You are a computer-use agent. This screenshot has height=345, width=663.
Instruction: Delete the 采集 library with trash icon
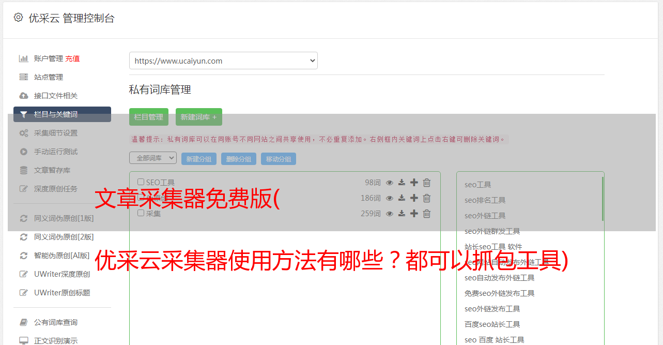(x=427, y=214)
